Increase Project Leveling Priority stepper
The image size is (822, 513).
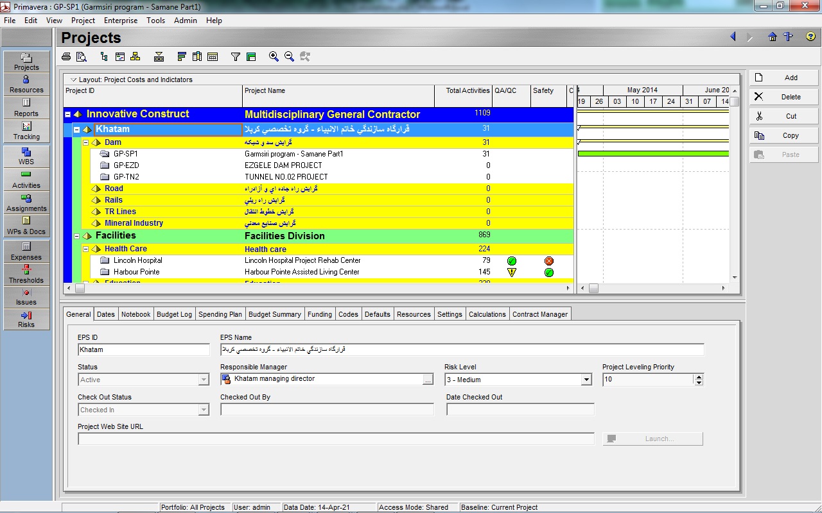pos(699,377)
